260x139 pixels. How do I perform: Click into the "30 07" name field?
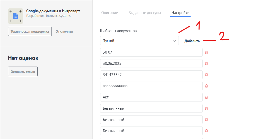click(151, 52)
